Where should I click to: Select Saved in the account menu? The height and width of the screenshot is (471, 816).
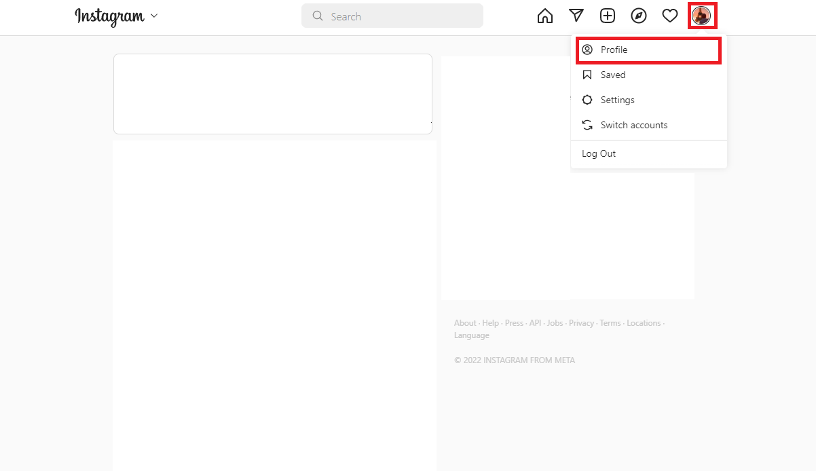point(648,75)
